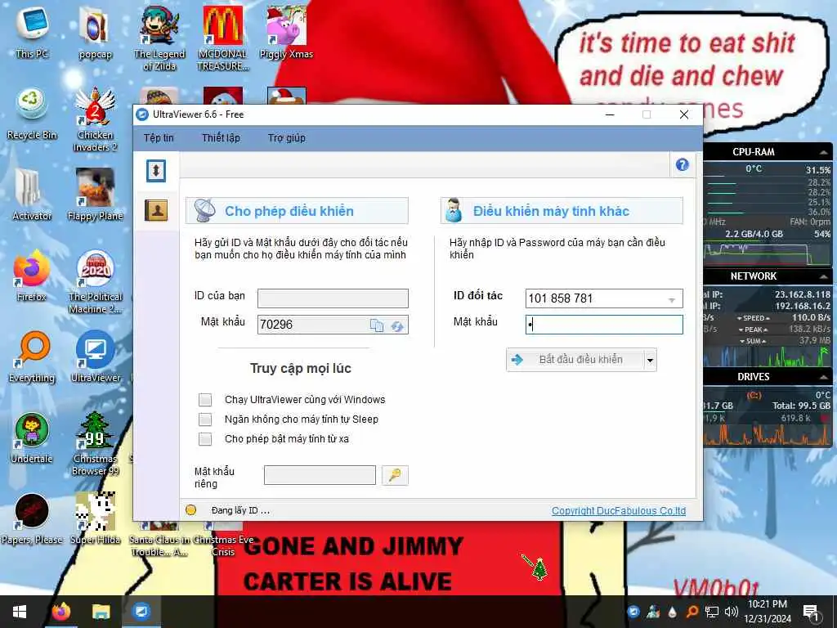
Task: Open the contacts address book sidebar icon
Action: click(x=156, y=210)
